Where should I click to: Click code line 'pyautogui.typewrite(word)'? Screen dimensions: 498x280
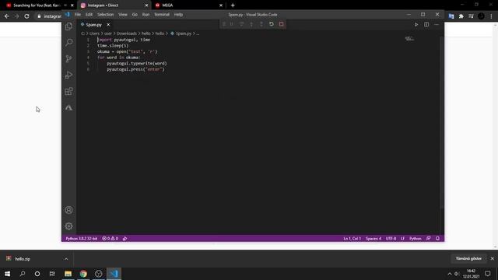point(137,64)
